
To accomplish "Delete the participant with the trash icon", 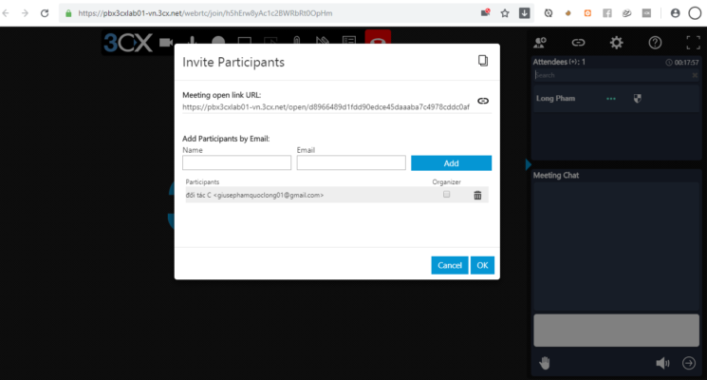I will 477,195.
